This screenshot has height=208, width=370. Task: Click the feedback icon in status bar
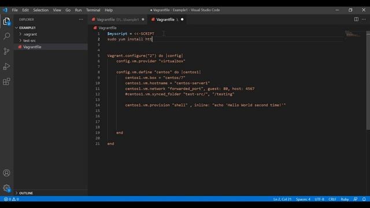pyautogui.click(x=356, y=199)
